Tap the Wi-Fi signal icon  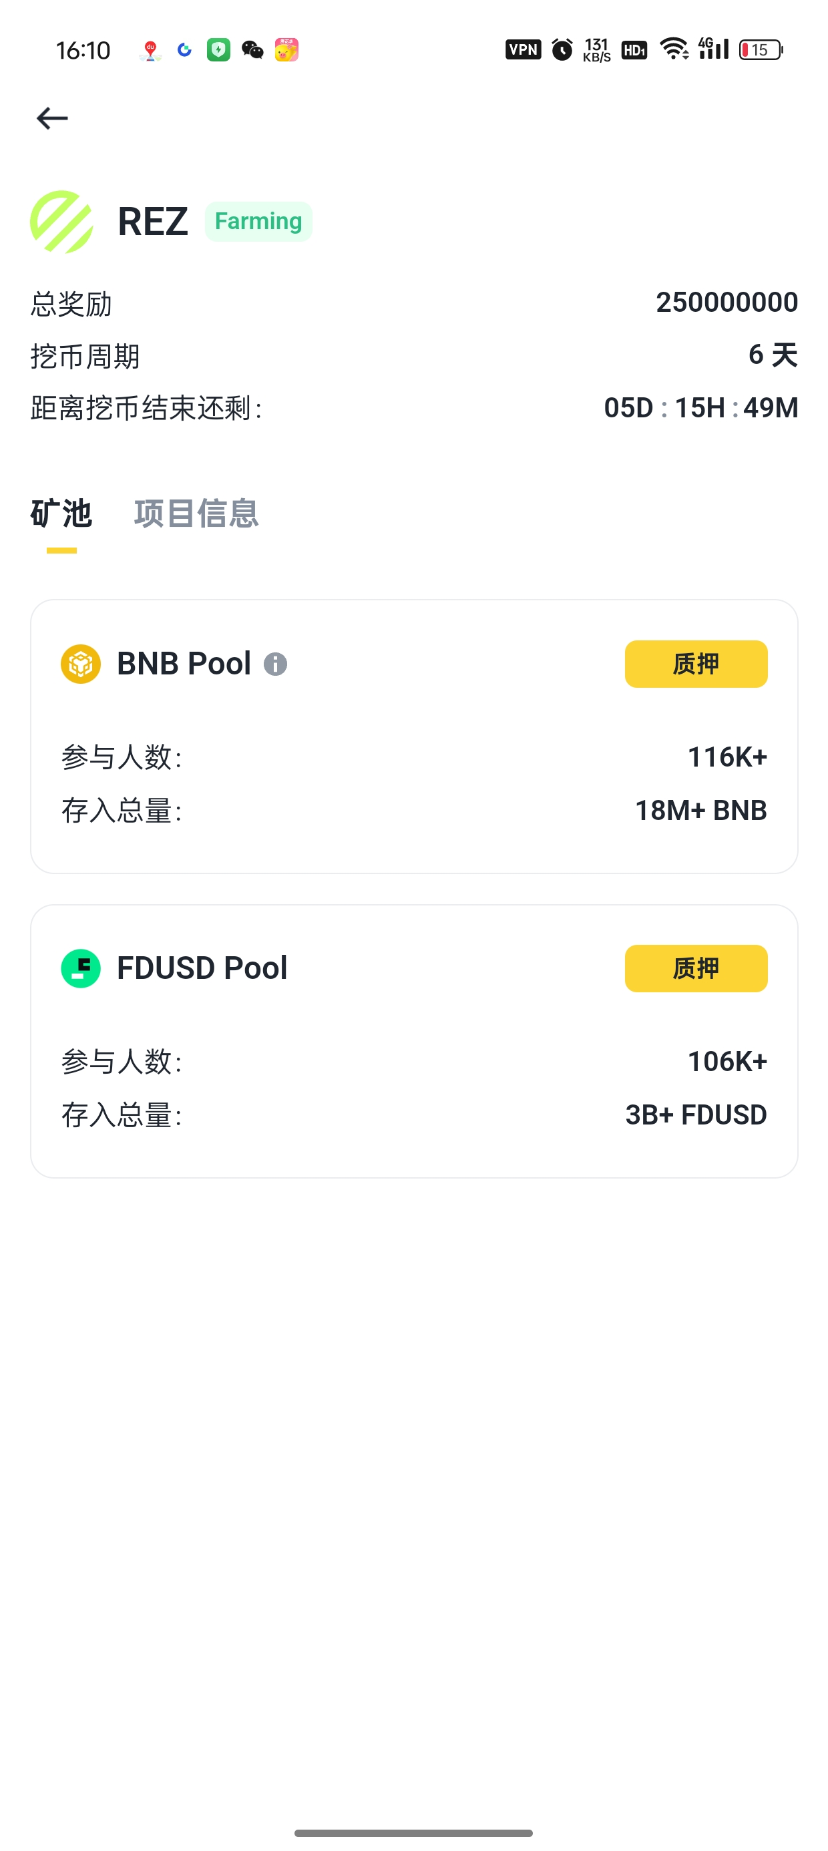pyautogui.click(x=674, y=49)
